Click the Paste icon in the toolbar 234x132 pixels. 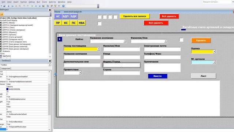click(x=16, y=6)
